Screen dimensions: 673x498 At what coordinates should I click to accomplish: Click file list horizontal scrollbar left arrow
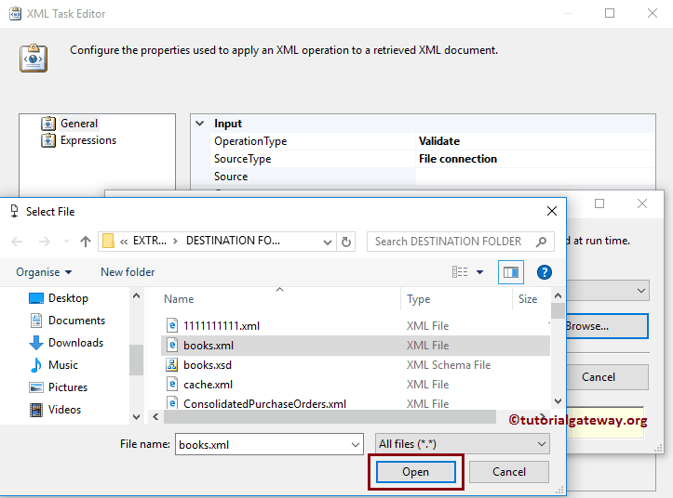click(155, 416)
